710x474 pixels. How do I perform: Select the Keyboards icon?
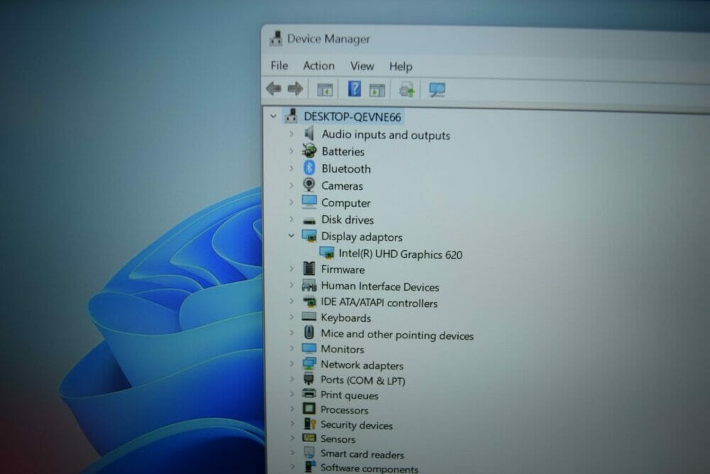point(310,317)
